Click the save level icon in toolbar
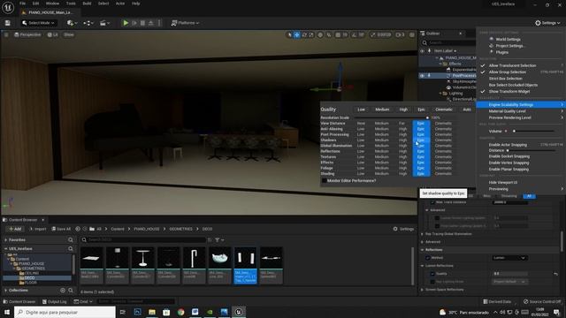 (x=8, y=23)
